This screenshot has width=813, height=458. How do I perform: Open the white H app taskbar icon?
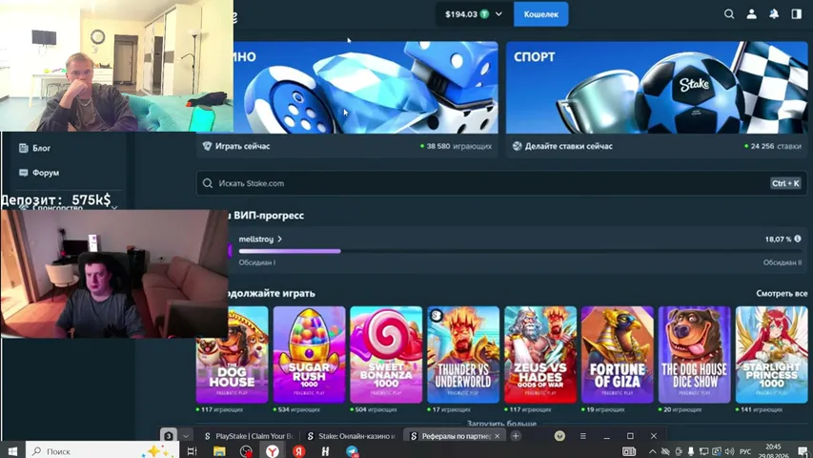tap(325, 451)
